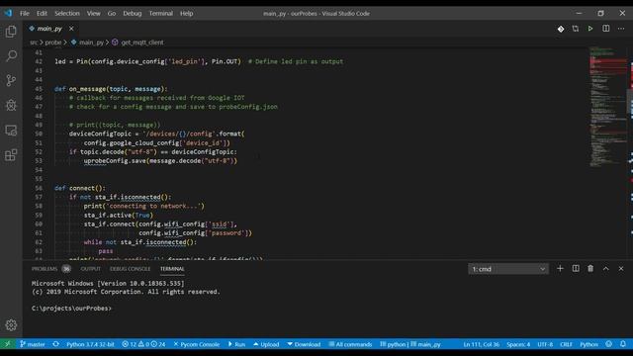Change the Python language mode
633x356 pixels.
point(589,344)
